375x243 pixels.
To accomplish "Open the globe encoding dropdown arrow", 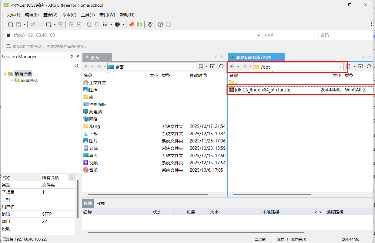I will click(123, 24).
